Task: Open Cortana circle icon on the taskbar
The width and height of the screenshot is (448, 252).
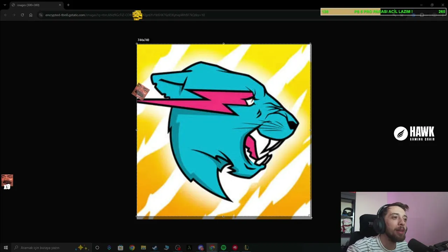Action: [x=97, y=248]
